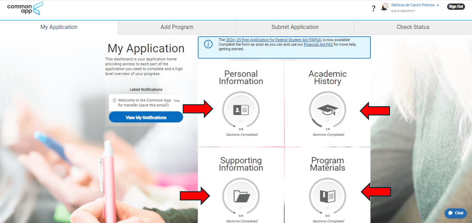Viewport: 472px width, 223px height.
Task: Open the Program Materials book icon
Action: tap(327, 196)
